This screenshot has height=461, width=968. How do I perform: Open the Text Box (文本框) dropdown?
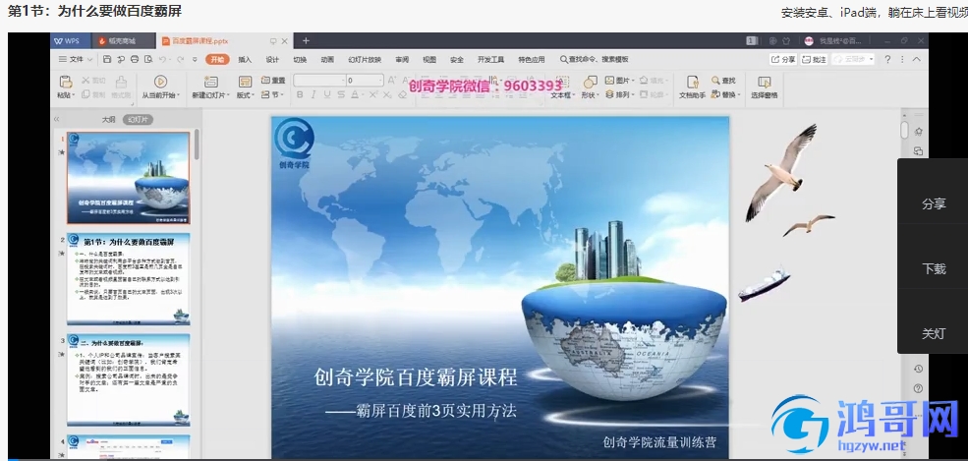[x=562, y=95]
